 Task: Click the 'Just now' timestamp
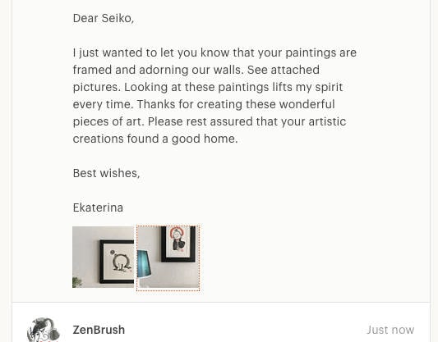pos(390,330)
